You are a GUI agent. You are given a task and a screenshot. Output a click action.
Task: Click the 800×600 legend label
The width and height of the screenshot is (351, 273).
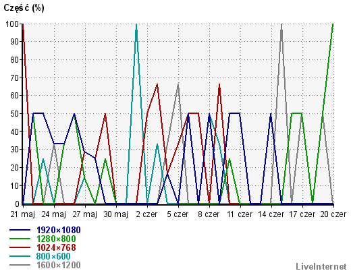coord(53,256)
